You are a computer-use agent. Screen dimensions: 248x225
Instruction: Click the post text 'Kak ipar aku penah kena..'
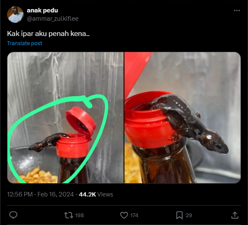pos(48,33)
